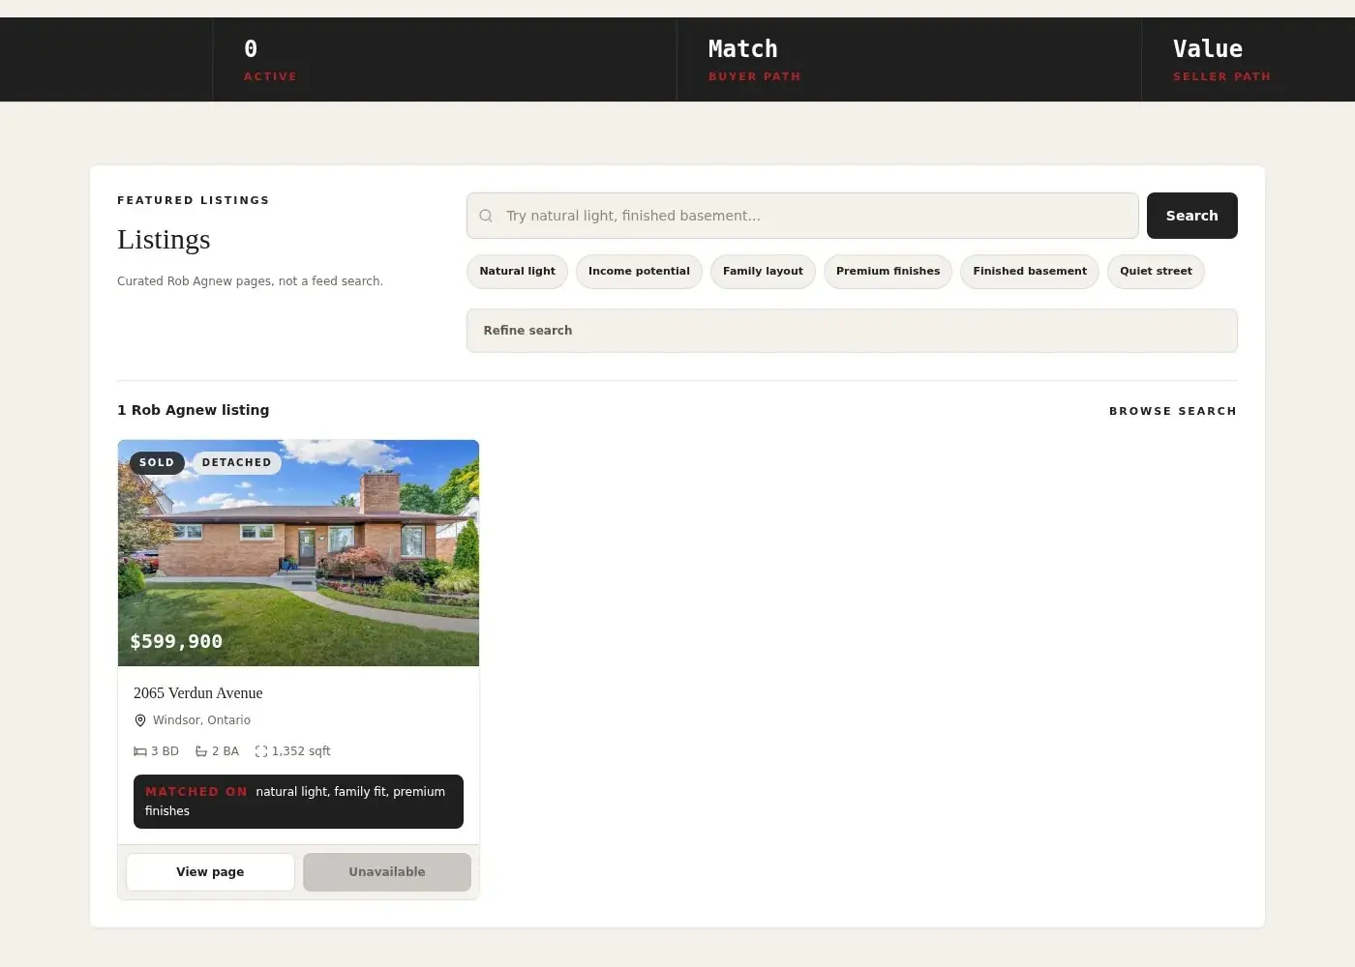1355x967 pixels.
Task: Click the 'Curated Rob Agnew pages' description text
Action: [250, 281]
